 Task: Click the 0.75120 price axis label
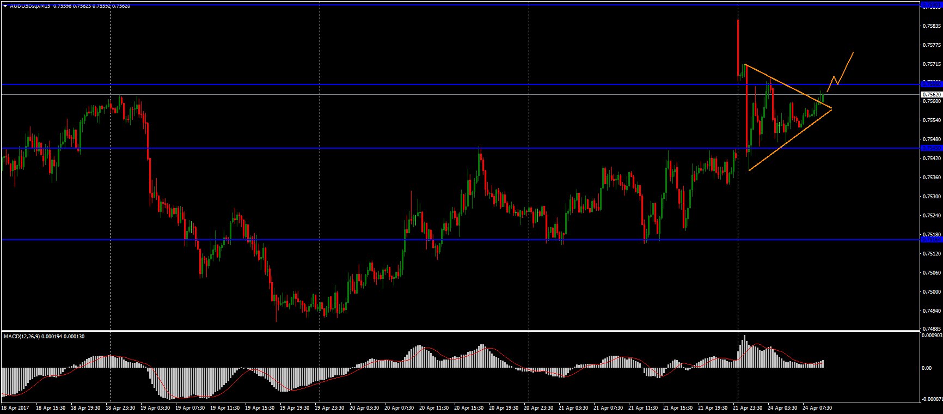932,253
